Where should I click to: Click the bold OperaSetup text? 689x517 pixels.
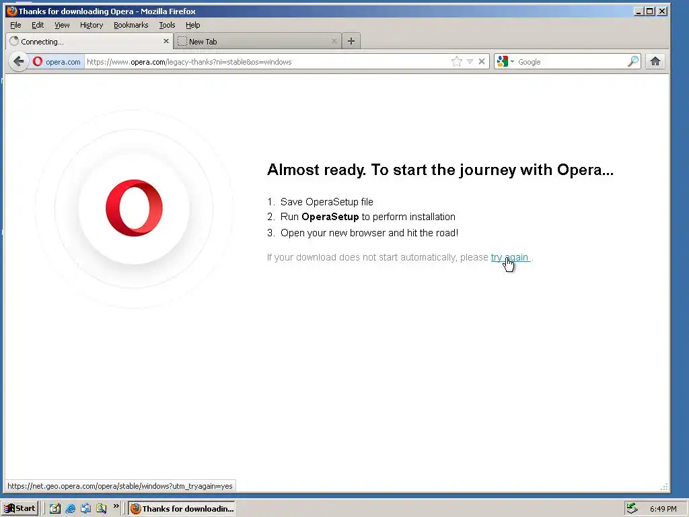pyautogui.click(x=330, y=217)
